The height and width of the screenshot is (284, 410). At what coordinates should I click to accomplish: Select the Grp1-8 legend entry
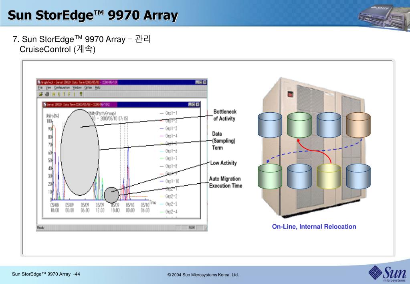click(x=168, y=166)
